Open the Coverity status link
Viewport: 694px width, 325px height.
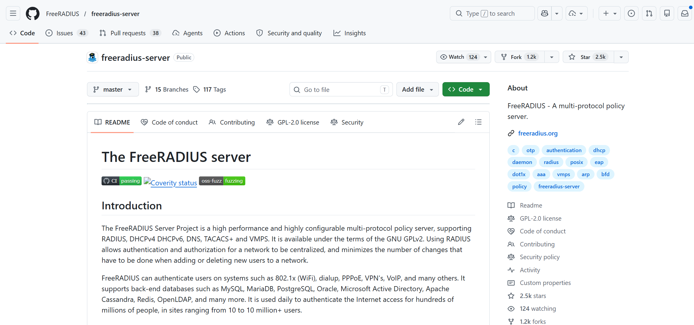tap(170, 182)
